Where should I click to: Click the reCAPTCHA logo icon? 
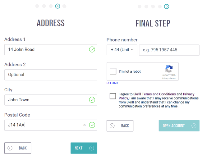169,69
